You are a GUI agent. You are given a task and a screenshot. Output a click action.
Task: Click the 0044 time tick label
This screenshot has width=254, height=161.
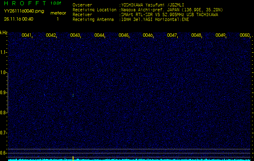coord(99,35)
